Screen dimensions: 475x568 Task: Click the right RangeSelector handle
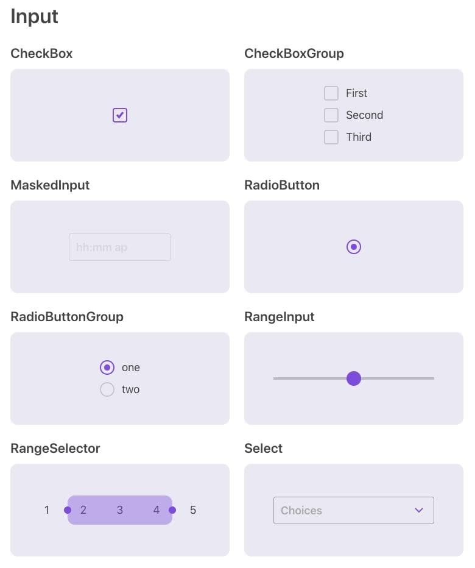tap(172, 510)
